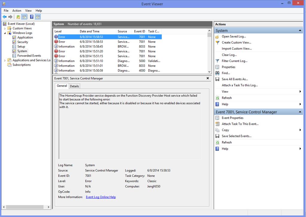
Task: Switch to the Details tab
Action: click(x=74, y=86)
